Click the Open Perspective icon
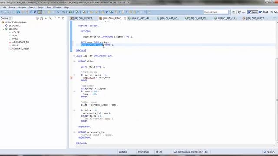 point(234,12)
